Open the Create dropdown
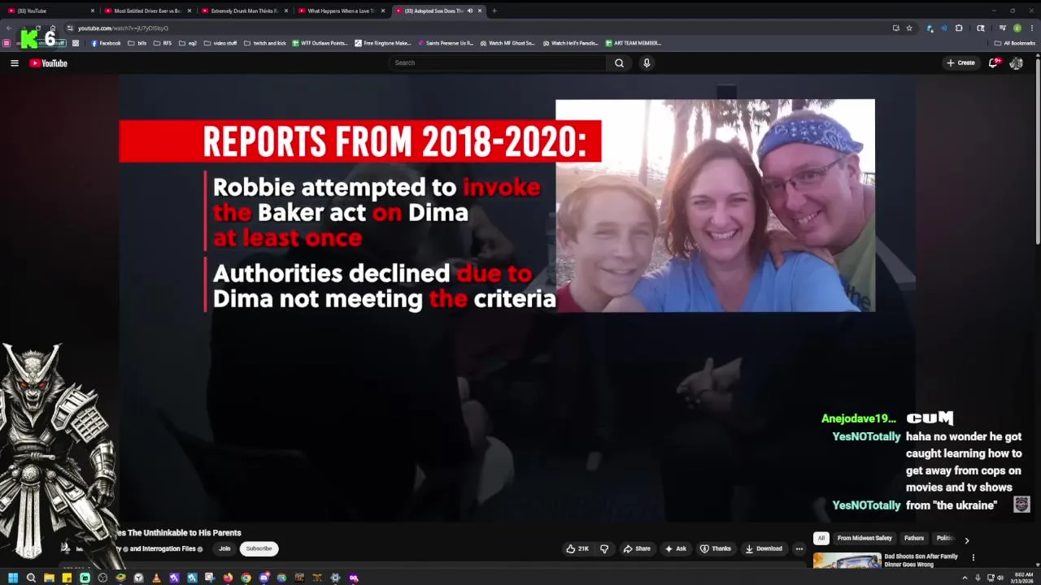The image size is (1041, 585). pyautogui.click(x=960, y=63)
